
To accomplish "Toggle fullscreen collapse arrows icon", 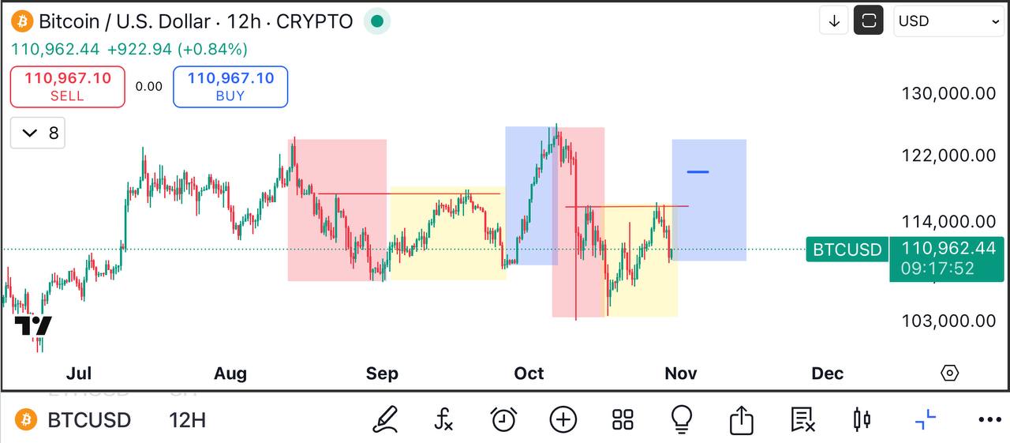I will [x=925, y=419].
